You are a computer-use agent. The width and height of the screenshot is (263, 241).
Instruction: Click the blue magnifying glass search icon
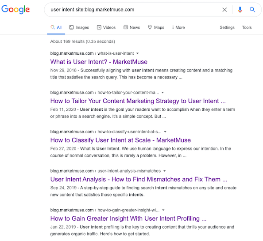(x=252, y=10)
